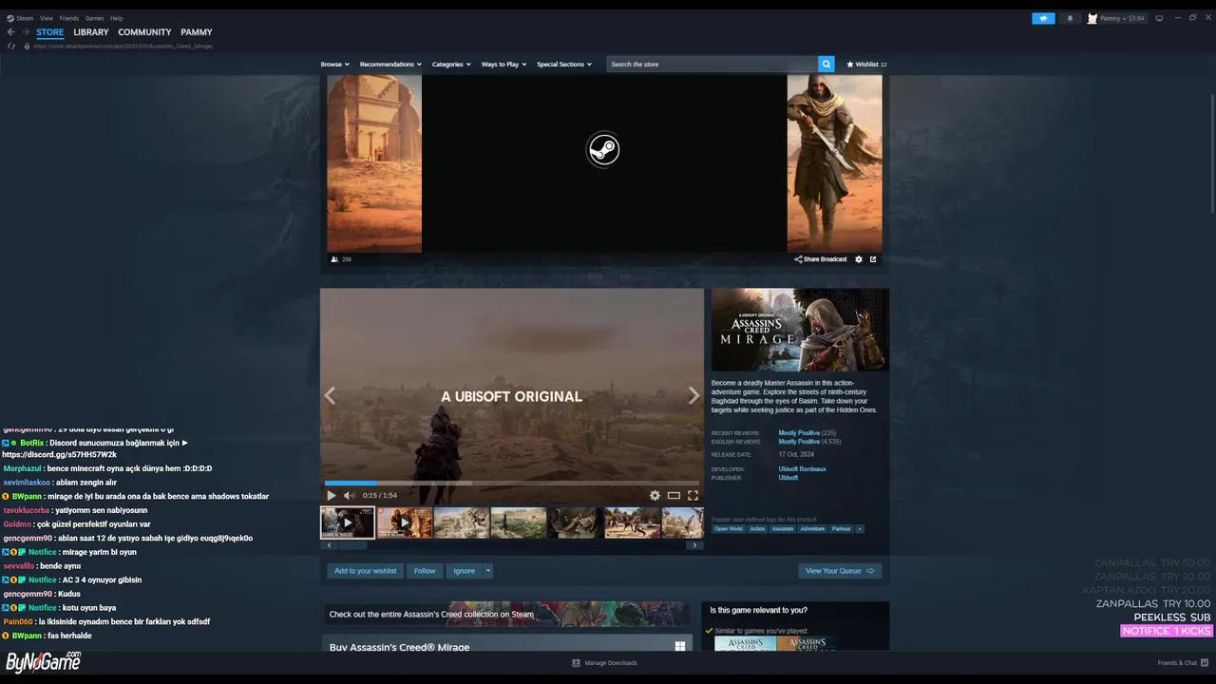This screenshot has width=1216, height=684.
Task: Open the notifications bell
Action: [1070, 18]
